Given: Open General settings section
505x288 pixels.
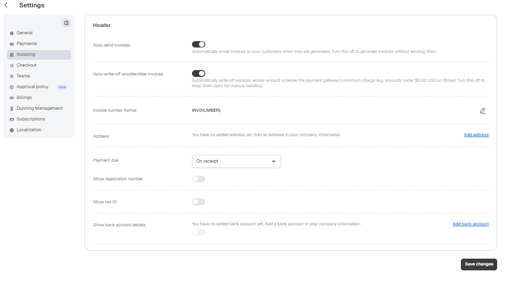Looking at the screenshot, I should 39,33.
